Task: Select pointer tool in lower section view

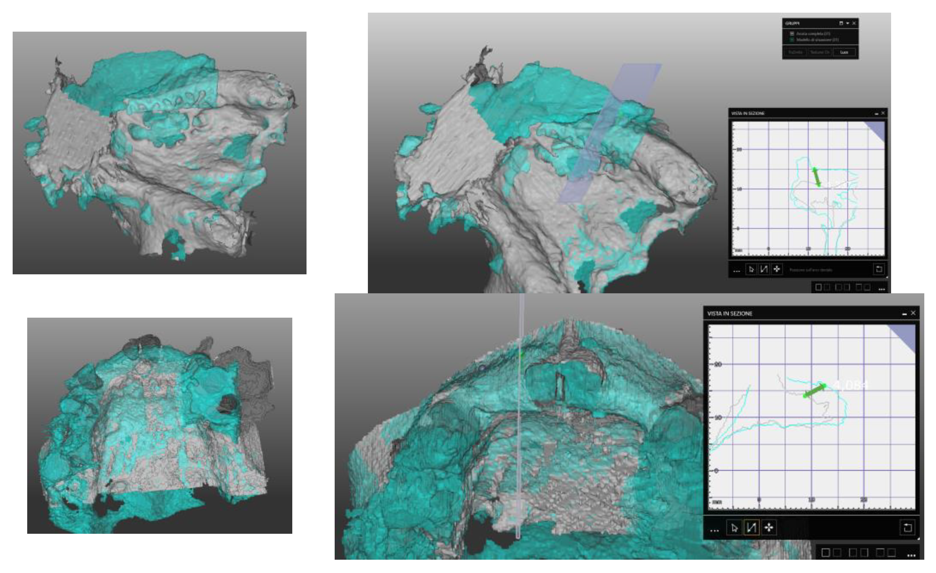Action: (x=734, y=528)
